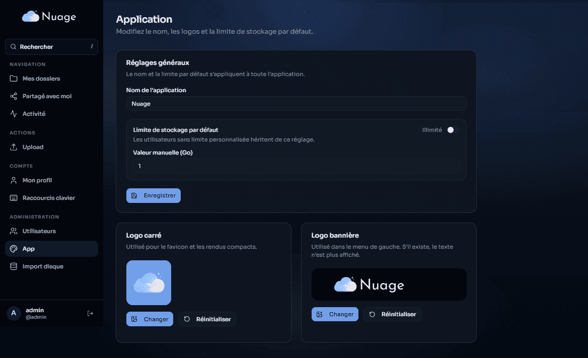Viewport: 588px width, 358px height.
Task: Toggle the Illimité storage switch
Action: [452, 130]
